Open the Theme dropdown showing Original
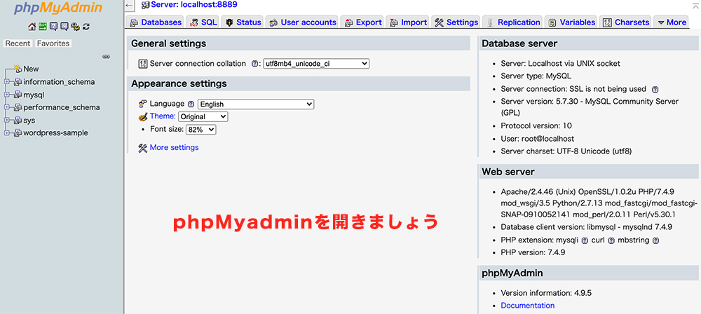Viewport: 701px width, 314px height. (x=203, y=117)
